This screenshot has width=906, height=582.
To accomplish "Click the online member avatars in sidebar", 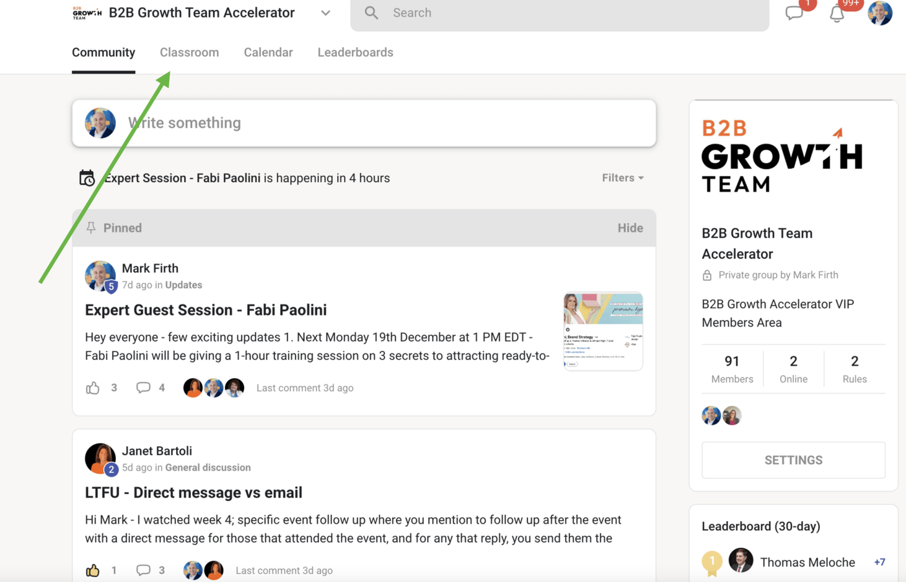I will coord(722,416).
